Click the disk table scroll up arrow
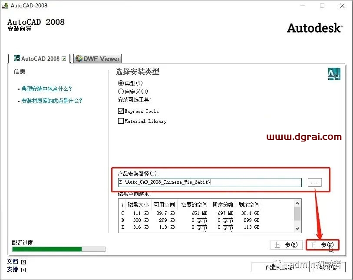This screenshot has height=280, width=353. pos(297,203)
